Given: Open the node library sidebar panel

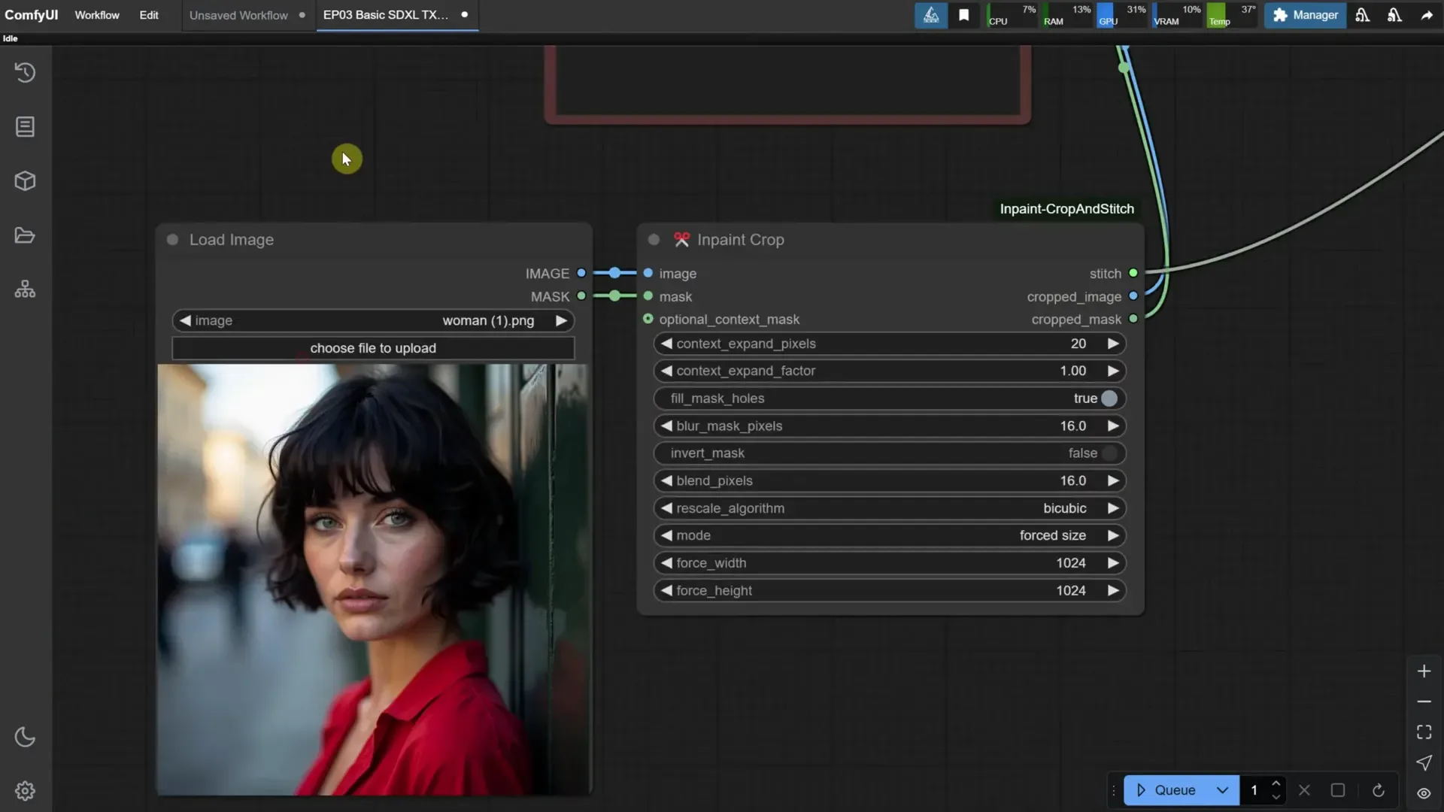Looking at the screenshot, I should click(25, 126).
